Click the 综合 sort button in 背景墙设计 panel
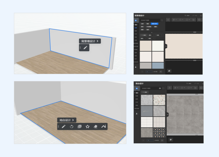219x157 pixels. 144,35
